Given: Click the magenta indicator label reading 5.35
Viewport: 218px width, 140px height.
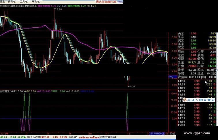Looking at the screenshot, I should click(x=47, y=6).
